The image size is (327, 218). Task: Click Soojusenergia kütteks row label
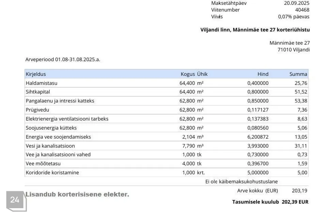coord(51,128)
